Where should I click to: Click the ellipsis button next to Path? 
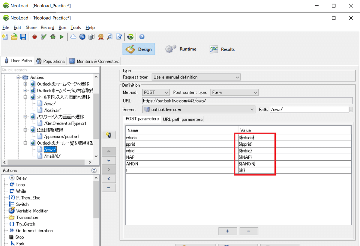[351, 110]
